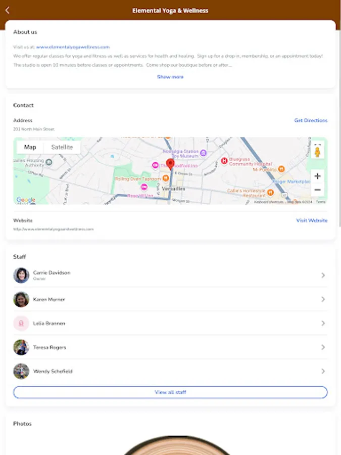Image resolution: width=341 pixels, height=455 pixels.
Task: Open the Bluegrass Community Hospital marker
Action: click(224, 161)
